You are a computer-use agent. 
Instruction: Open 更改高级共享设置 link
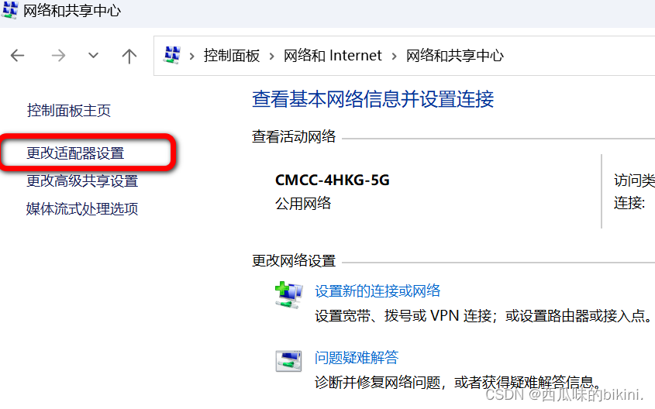[x=82, y=181]
